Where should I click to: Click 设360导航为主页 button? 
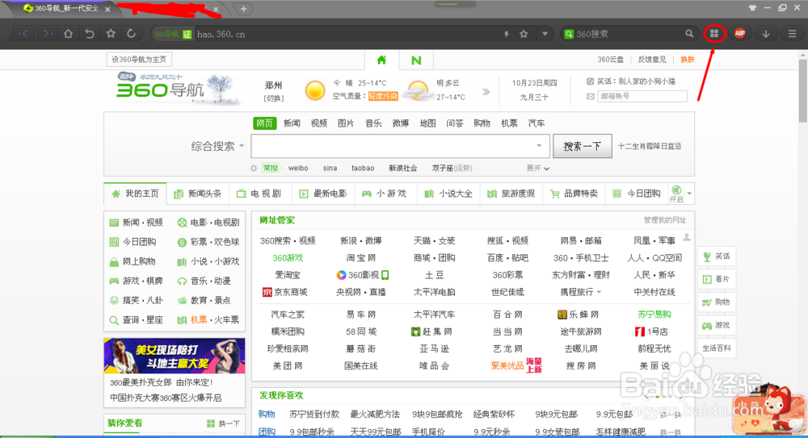click(x=139, y=59)
